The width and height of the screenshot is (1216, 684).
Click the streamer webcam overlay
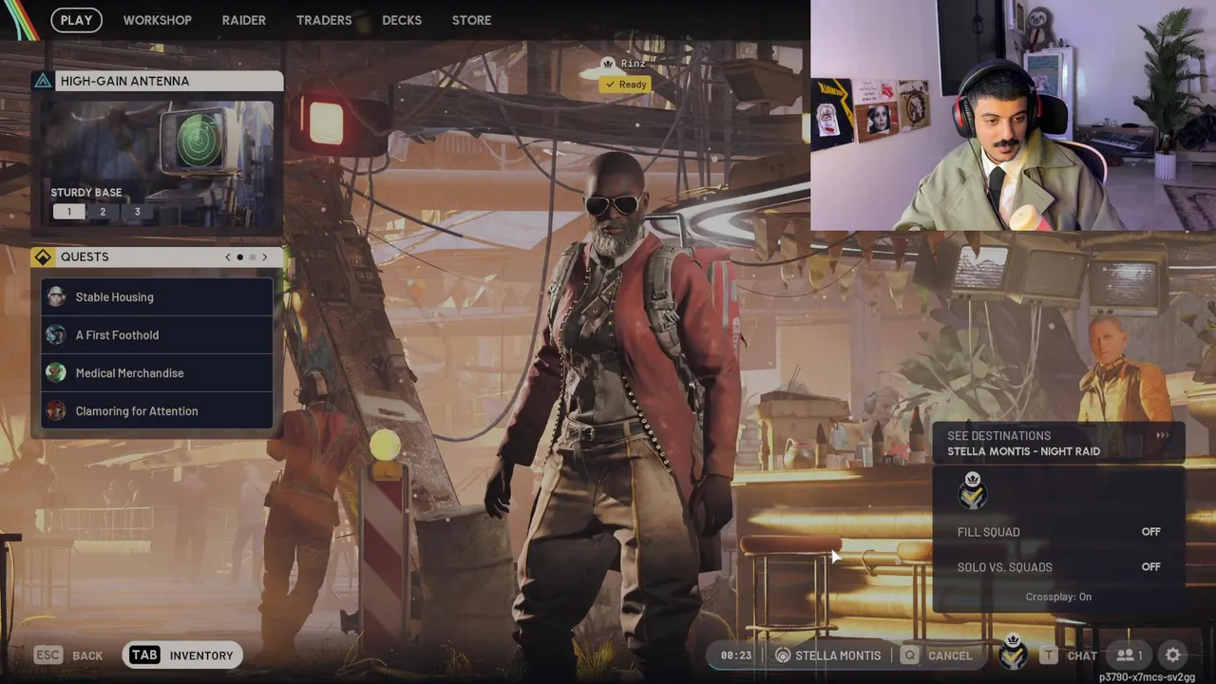click(1013, 115)
